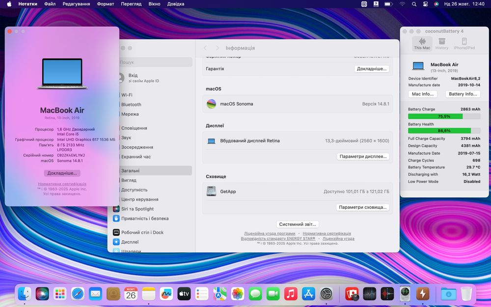
Task: Open FaceTime app in the Dock
Action: (x=273, y=294)
